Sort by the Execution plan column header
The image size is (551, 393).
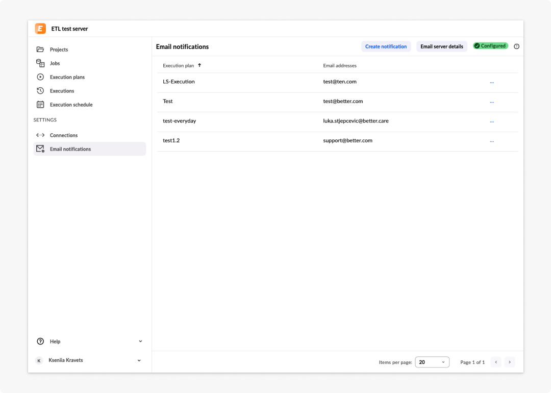pyautogui.click(x=178, y=66)
